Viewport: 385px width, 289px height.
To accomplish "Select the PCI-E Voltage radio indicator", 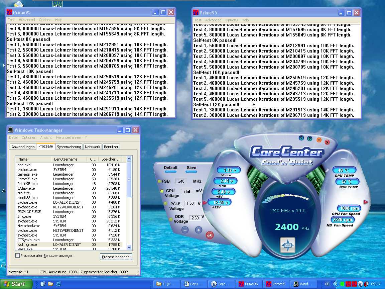I will (x=165, y=204).
